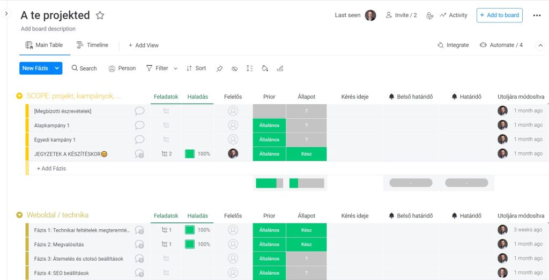Star the 'A te projekted' board as favorite
Screen dimensions: 549x280
(100, 15)
